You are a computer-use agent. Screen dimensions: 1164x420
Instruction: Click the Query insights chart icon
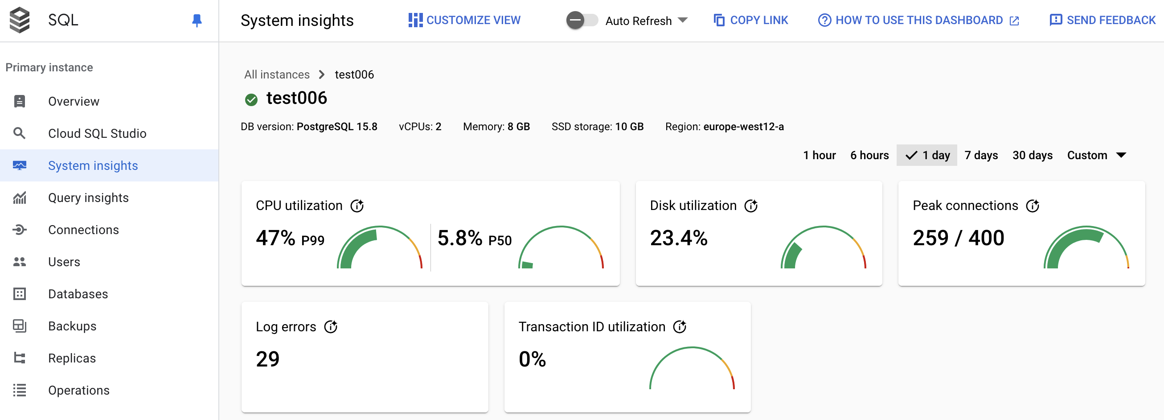point(20,198)
